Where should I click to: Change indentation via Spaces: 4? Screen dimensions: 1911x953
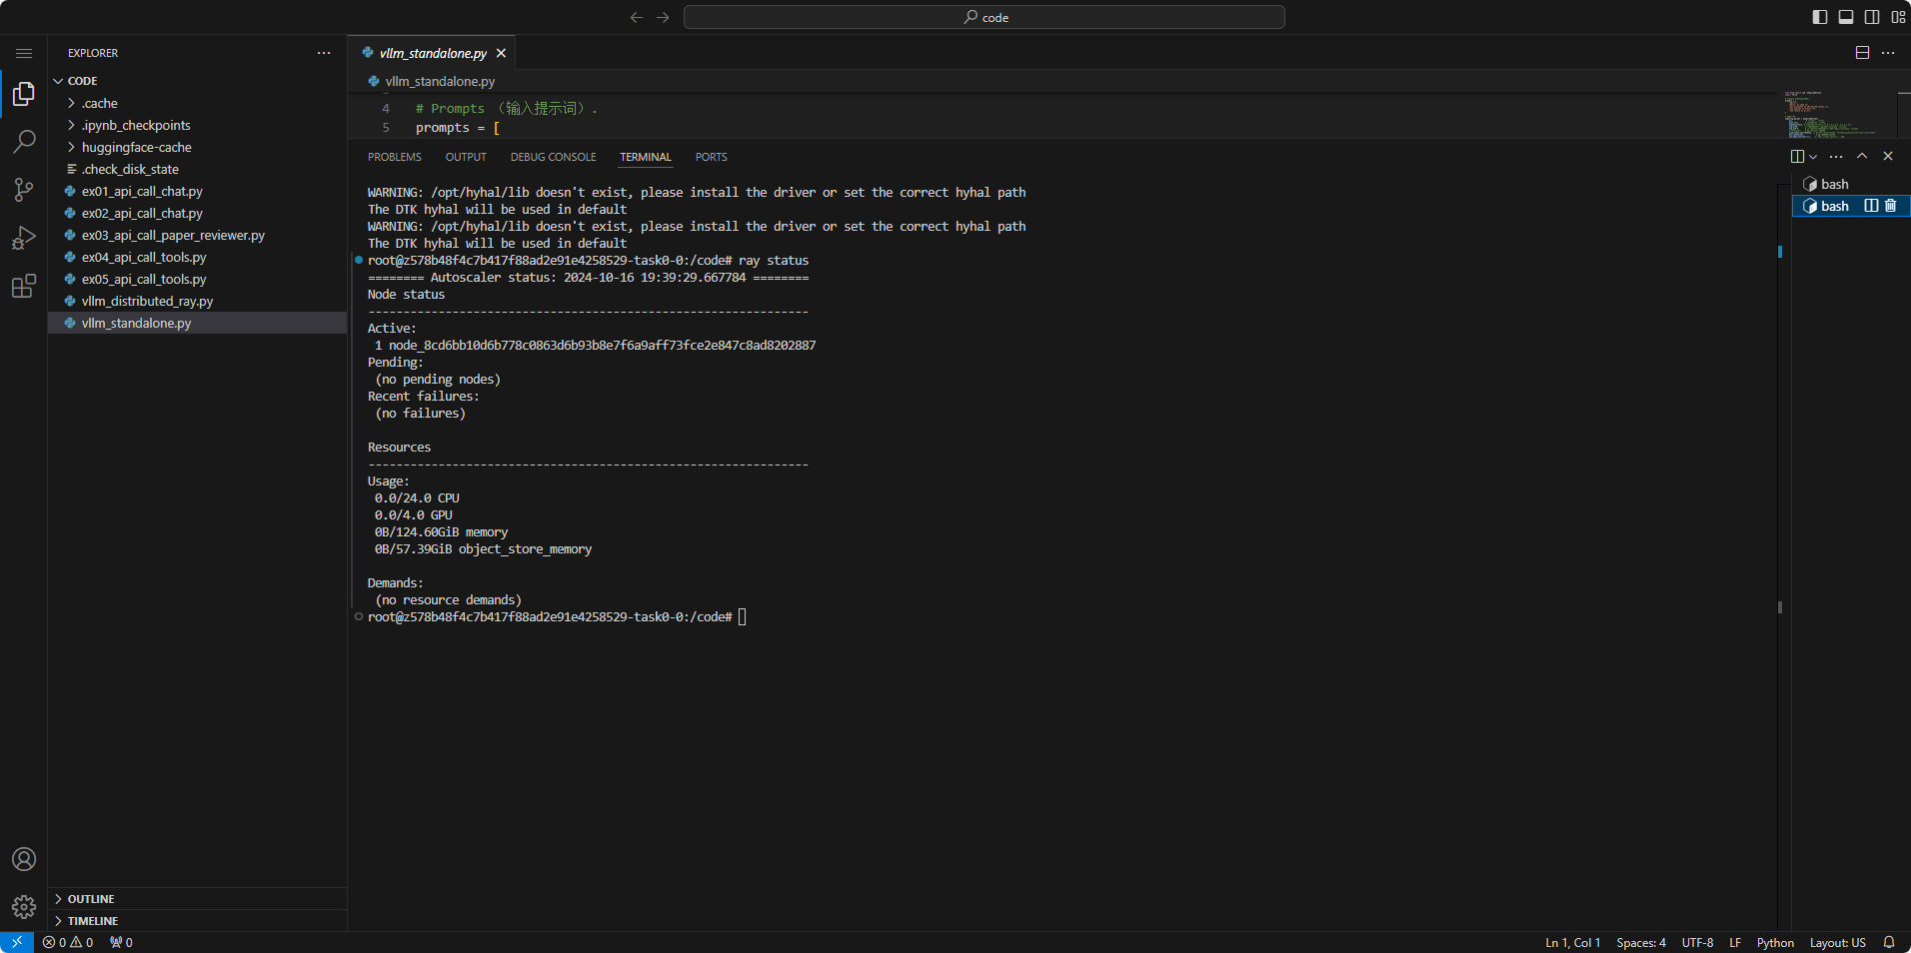pos(1641,942)
